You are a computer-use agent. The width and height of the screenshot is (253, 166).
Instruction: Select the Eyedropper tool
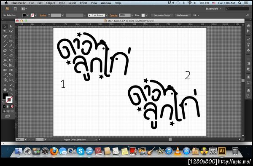click(5, 75)
